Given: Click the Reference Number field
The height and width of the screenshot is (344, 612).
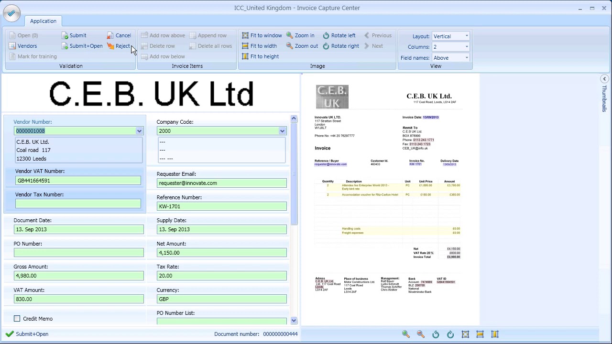Looking at the screenshot, I should point(222,206).
